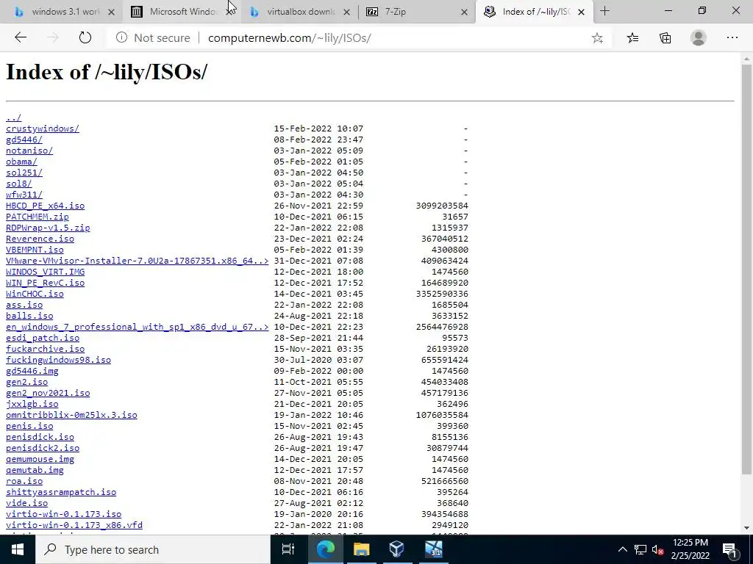Download gd5446.img
Viewport: 753px width, 564px height.
32,371
